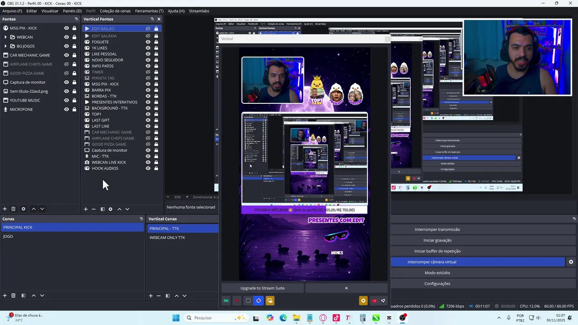Viewport: 578px width, 325px height.
Task: Remove source with minus in Vertical Fontes
Action: point(93,209)
